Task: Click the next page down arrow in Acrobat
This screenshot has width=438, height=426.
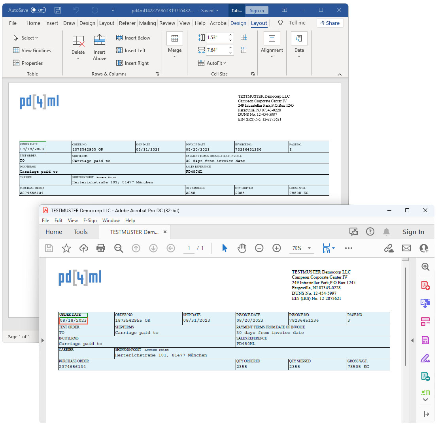Action: (x=153, y=248)
